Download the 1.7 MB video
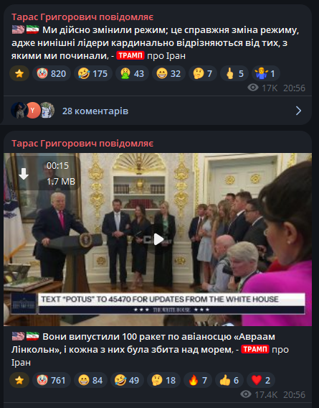The height and width of the screenshot is (408, 319). point(24,174)
